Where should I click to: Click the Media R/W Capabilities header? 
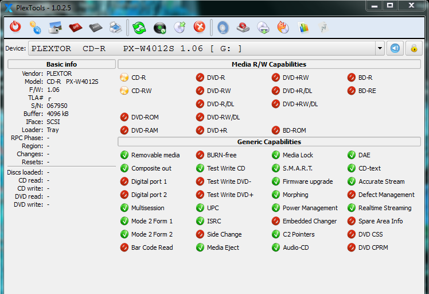click(269, 64)
